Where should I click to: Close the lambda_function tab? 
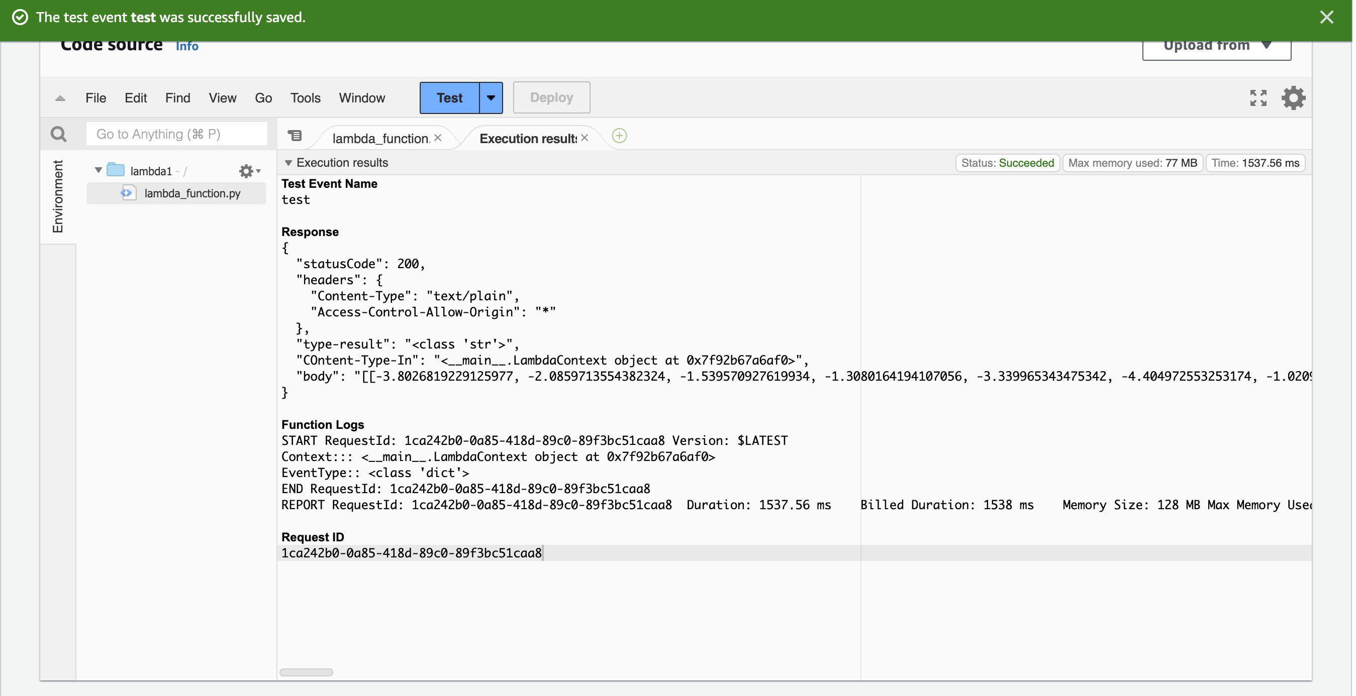(x=438, y=138)
